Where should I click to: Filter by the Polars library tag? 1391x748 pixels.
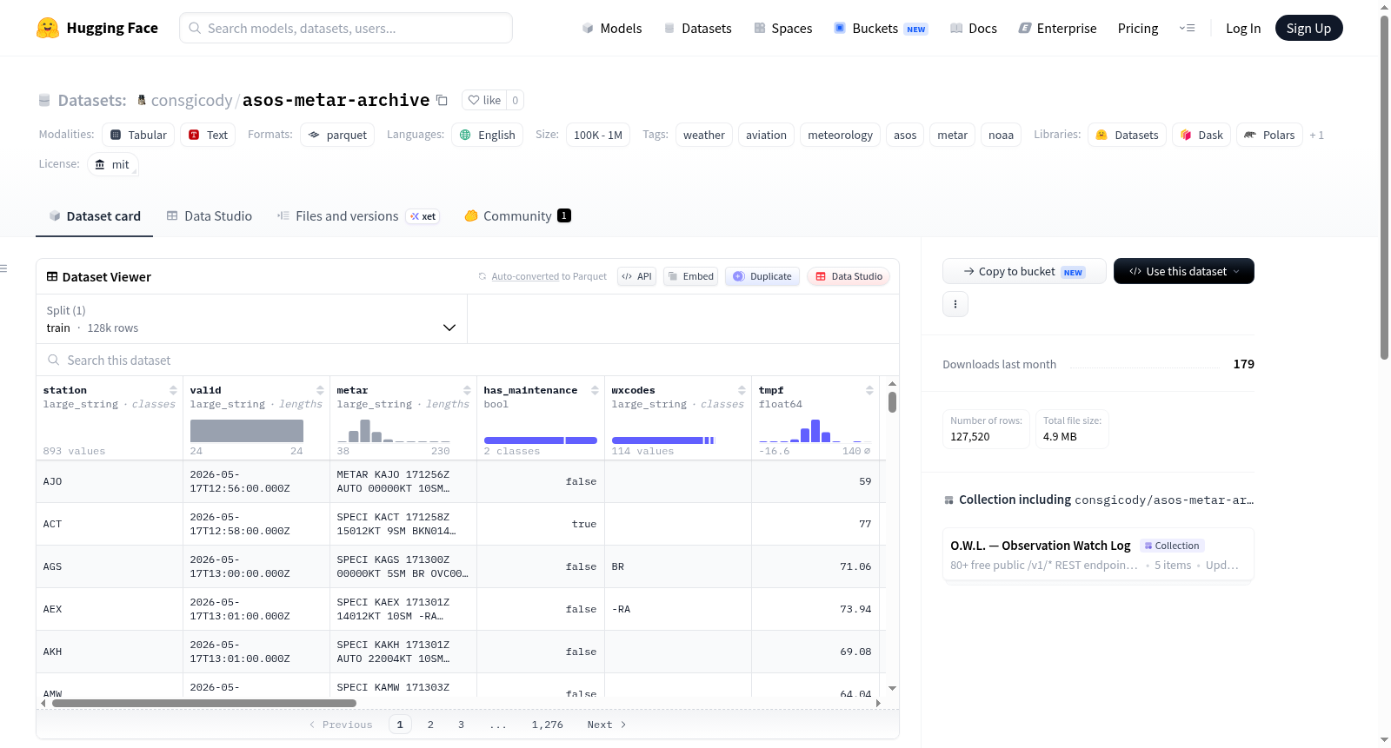click(x=1269, y=135)
